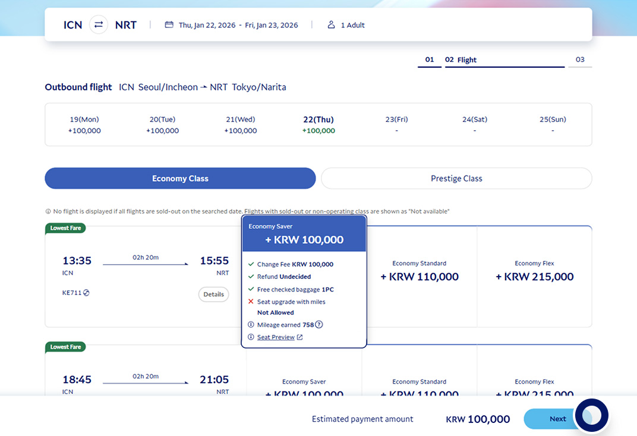Open the 1 Adult passenger selector
The image size is (637, 436).
pos(352,25)
